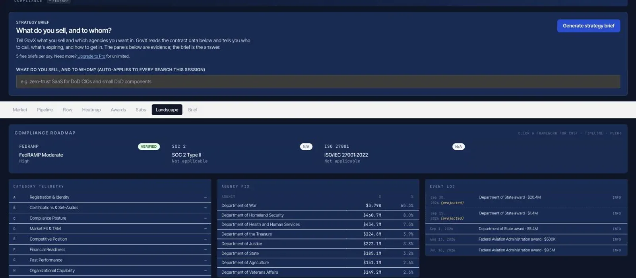Switch to the Market tab

[20, 110]
